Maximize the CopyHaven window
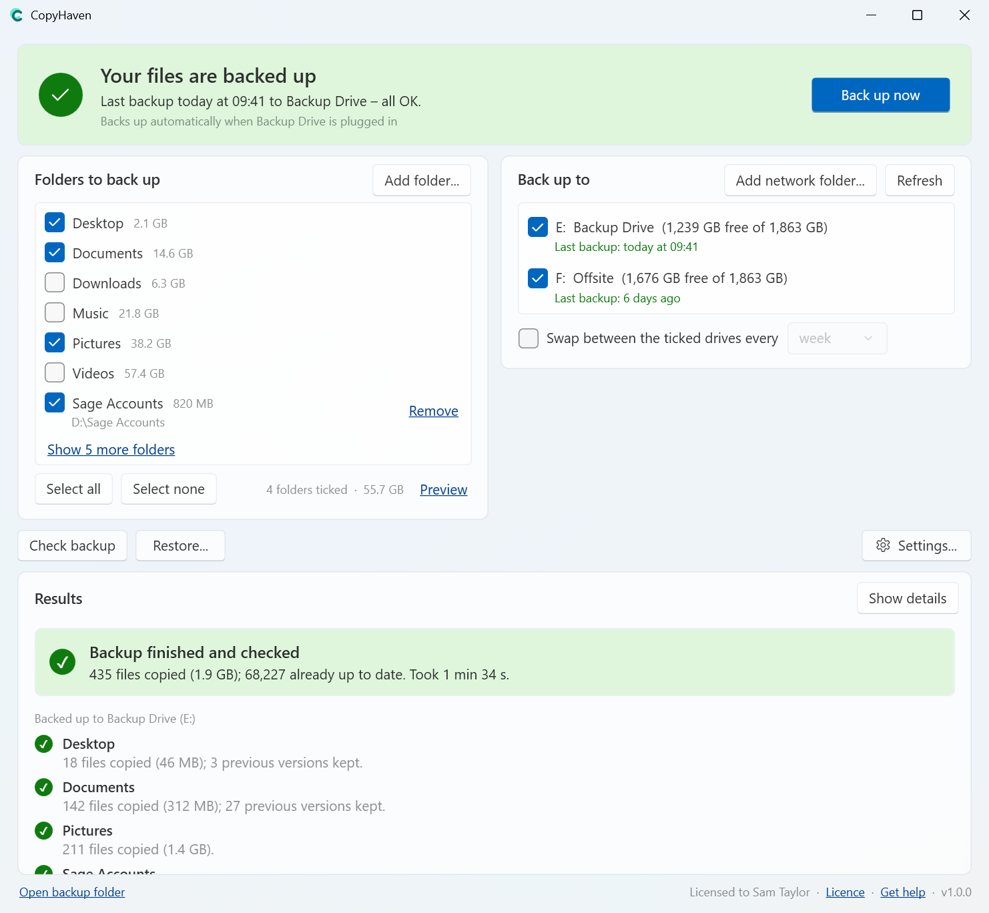989x913 pixels. (x=918, y=15)
